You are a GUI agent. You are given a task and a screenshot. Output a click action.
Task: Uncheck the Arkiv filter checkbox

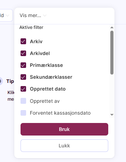tap(23, 41)
